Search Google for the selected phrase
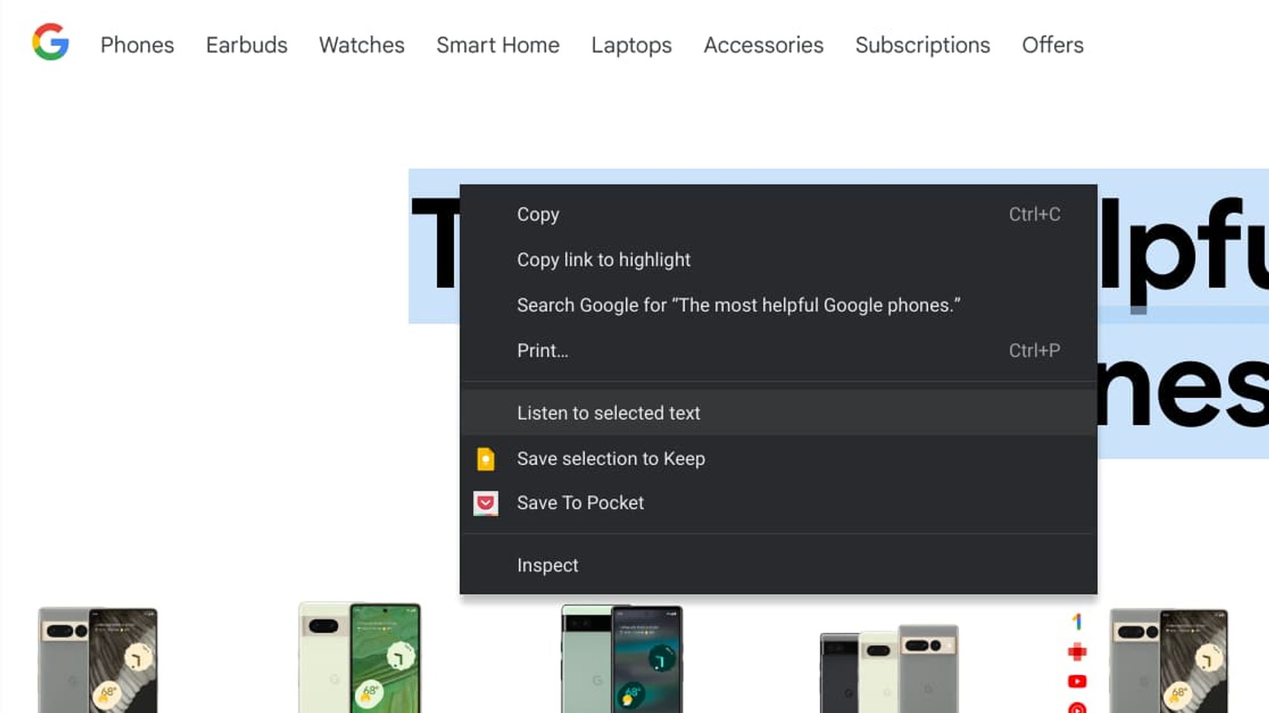The image size is (1269, 713). [738, 305]
